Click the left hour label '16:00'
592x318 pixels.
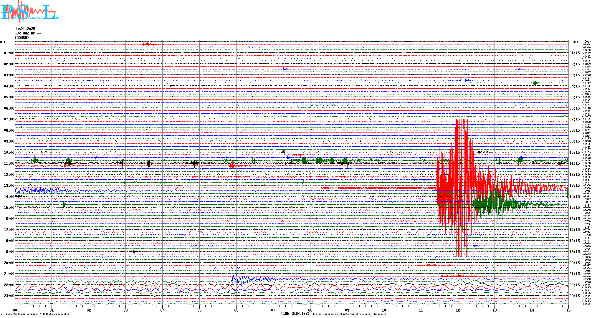tap(9, 219)
